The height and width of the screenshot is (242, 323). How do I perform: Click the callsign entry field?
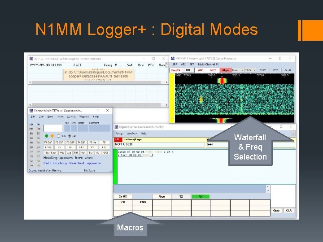click(x=53, y=128)
